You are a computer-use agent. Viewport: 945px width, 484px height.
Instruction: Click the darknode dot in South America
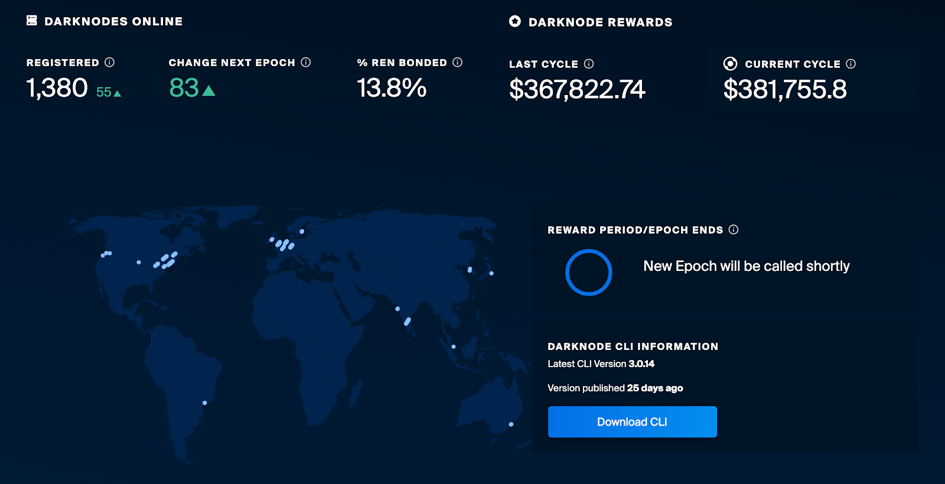tap(204, 403)
